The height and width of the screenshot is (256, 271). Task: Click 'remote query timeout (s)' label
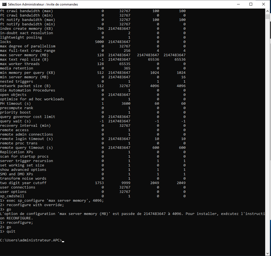27,148
